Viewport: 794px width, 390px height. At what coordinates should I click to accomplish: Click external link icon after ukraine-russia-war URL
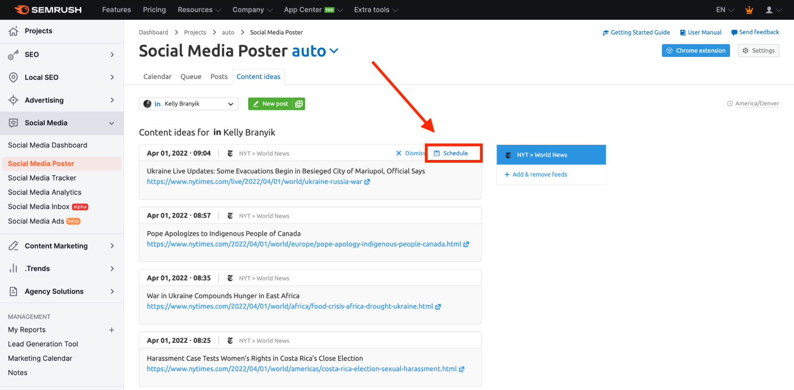[367, 182]
